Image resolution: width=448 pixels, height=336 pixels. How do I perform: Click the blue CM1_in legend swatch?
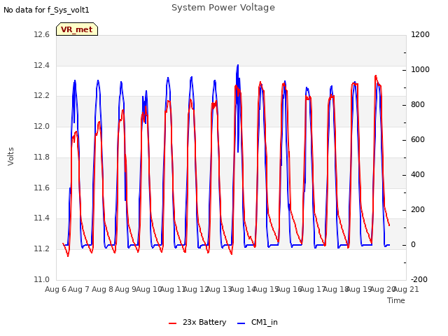click(241, 323)
